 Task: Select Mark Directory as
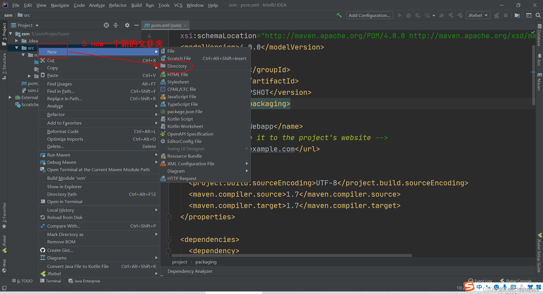99,234
